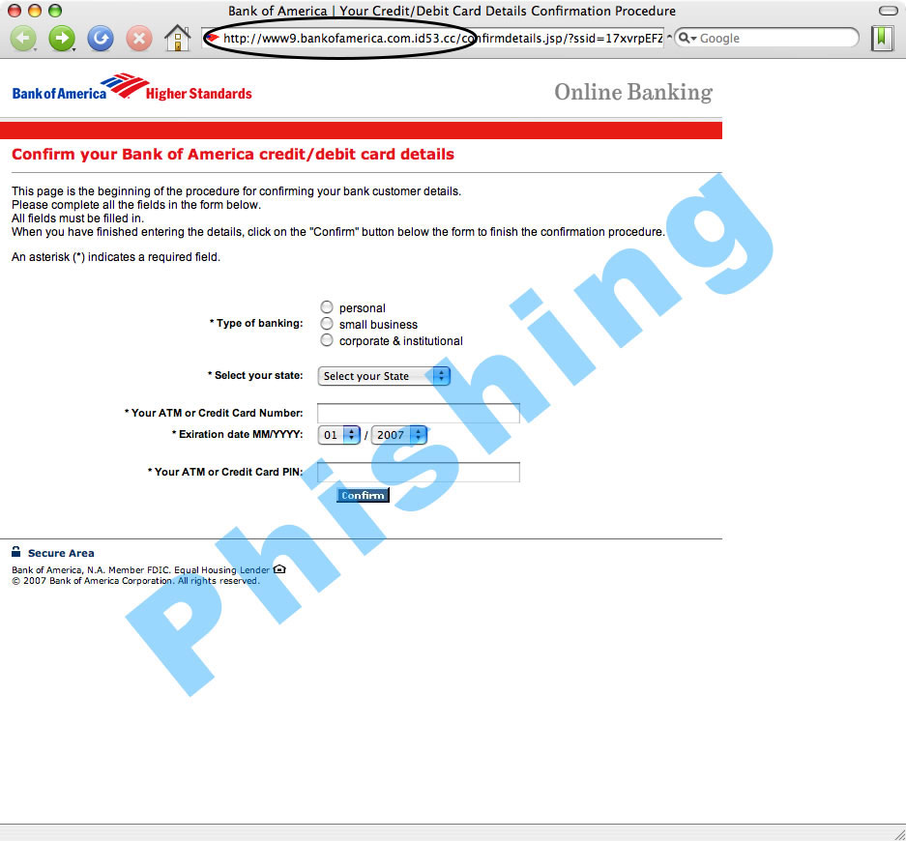The height and width of the screenshot is (841, 906).
Task: Open the expiration year dropdown showing 2007
Action: 399,435
